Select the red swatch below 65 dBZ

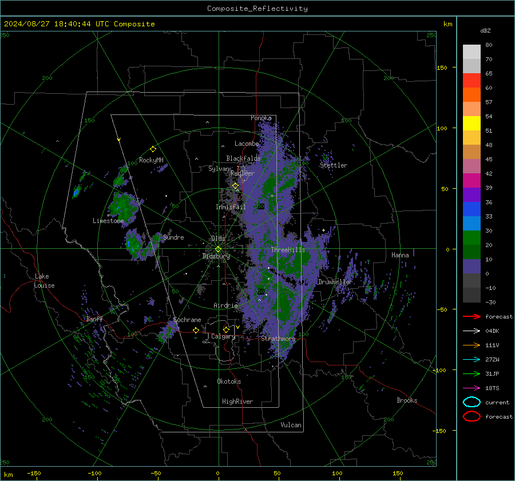[472, 81]
